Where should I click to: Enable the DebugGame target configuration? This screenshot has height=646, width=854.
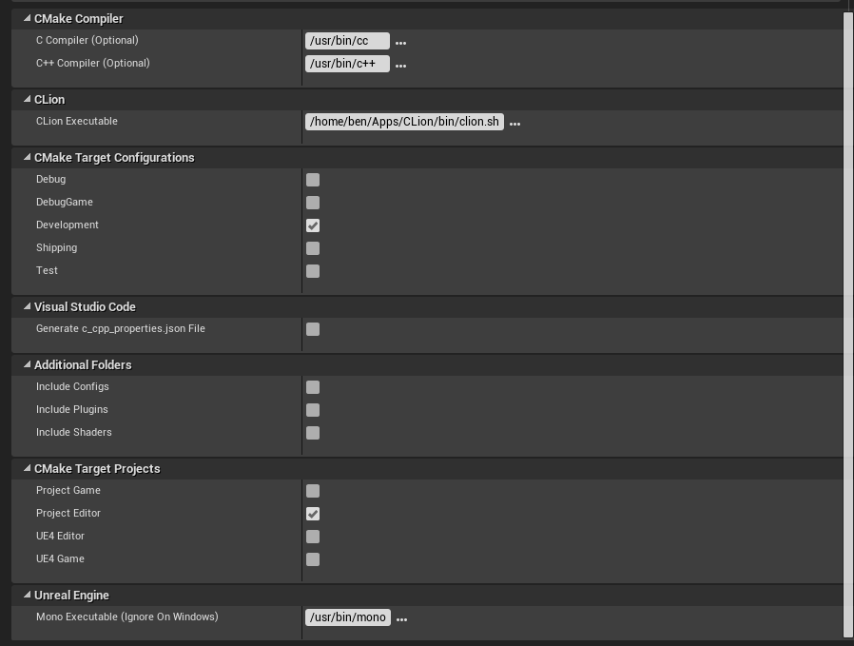click(313, 203)
